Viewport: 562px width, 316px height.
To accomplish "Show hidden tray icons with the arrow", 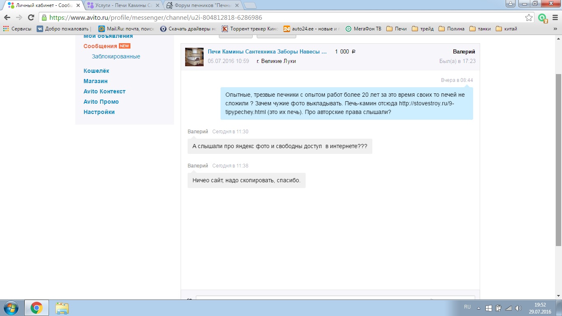I will [x=478, y=308].
